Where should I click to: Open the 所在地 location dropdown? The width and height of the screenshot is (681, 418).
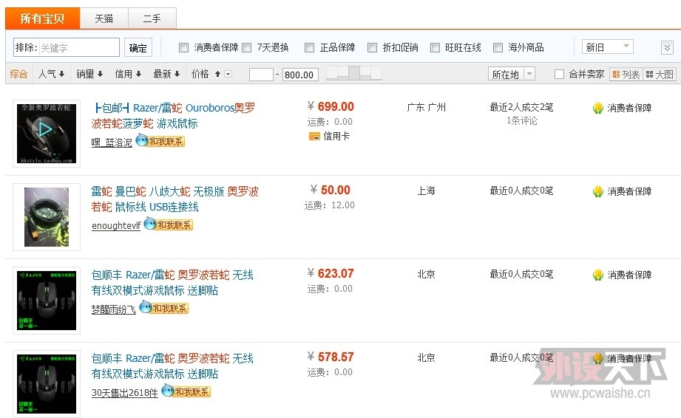click(x=511, y=74)
